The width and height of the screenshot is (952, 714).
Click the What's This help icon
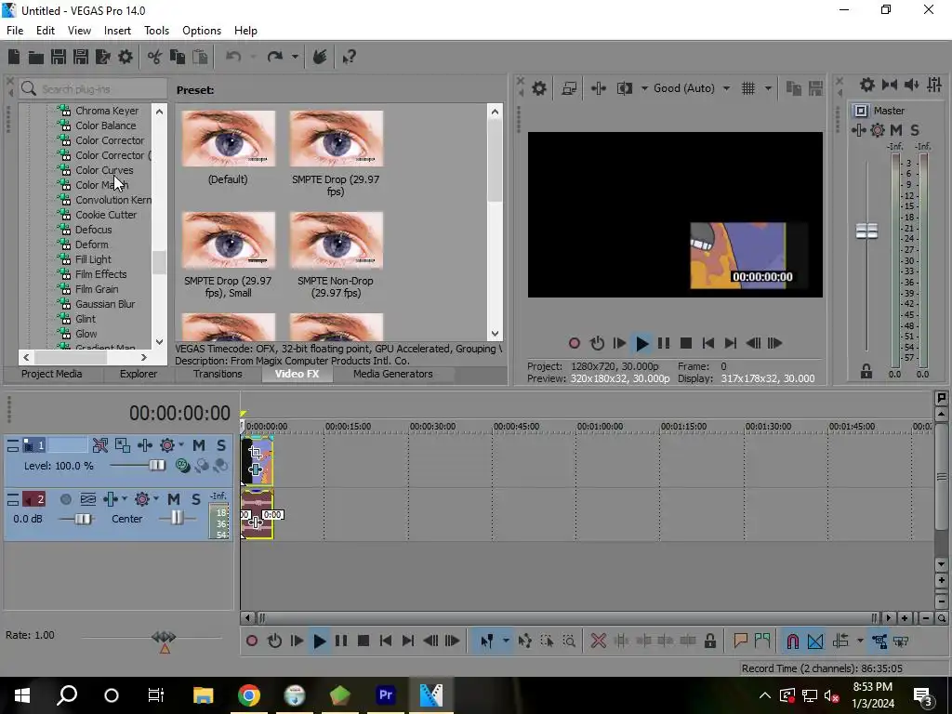pos(349,57)
